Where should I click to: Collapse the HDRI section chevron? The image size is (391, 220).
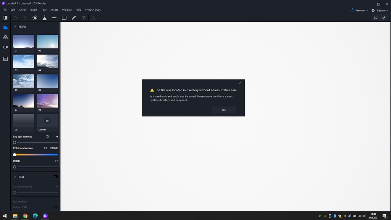point(15,27)
